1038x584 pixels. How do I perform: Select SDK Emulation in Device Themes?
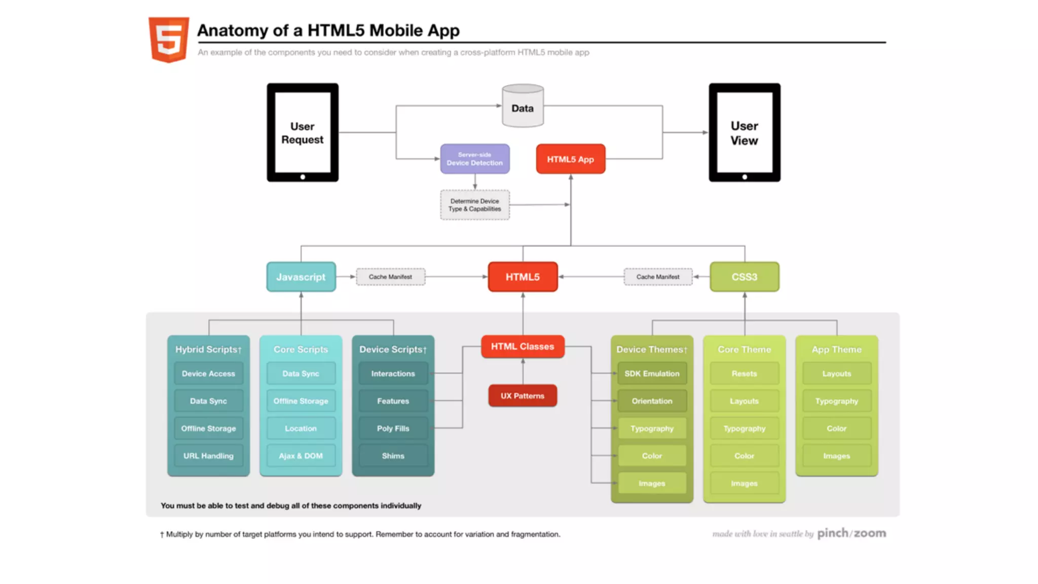652,374
